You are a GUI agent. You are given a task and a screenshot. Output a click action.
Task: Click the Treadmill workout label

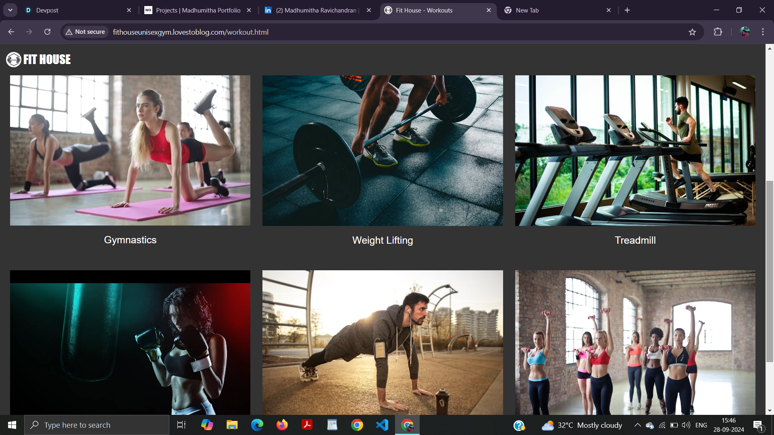[x=635, y=240]
